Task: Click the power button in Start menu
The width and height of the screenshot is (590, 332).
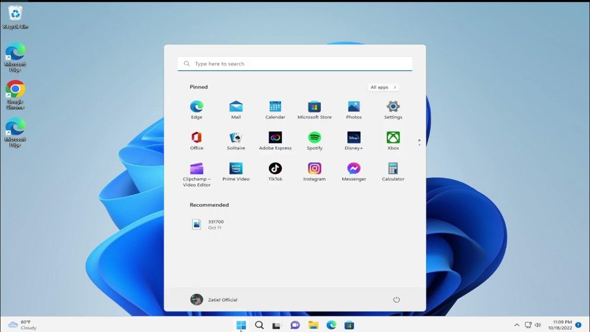Action: click(x=396, y=300)
